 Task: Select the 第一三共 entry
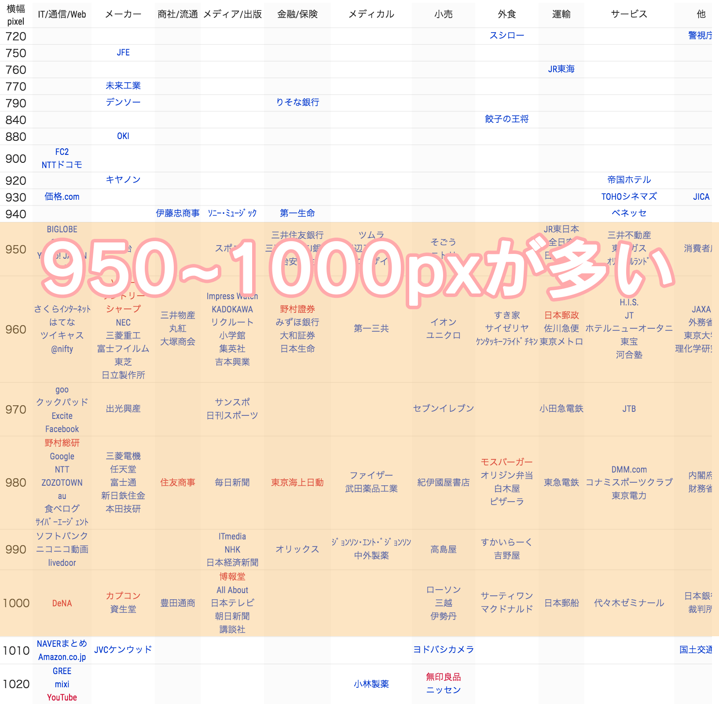371,329
